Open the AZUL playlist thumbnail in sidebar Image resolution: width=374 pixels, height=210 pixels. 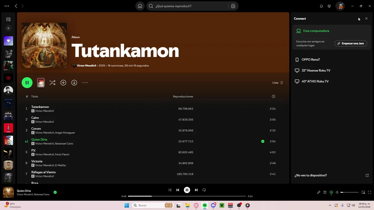pos(8,116)
